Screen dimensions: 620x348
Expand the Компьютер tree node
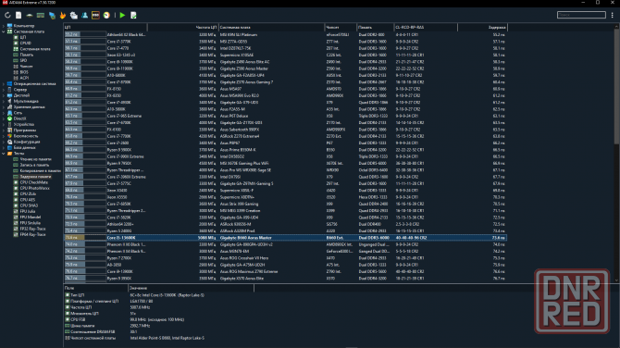(4, 26)
